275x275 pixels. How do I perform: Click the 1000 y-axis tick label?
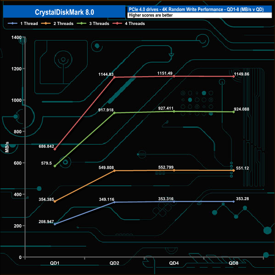[16, 100]
